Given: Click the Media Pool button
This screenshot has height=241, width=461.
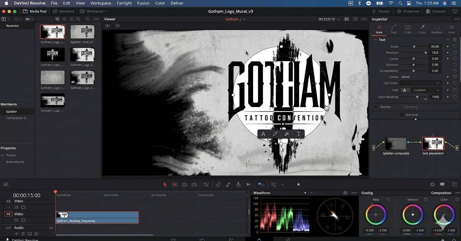Looking at the screenshot, I should [35, 11].
